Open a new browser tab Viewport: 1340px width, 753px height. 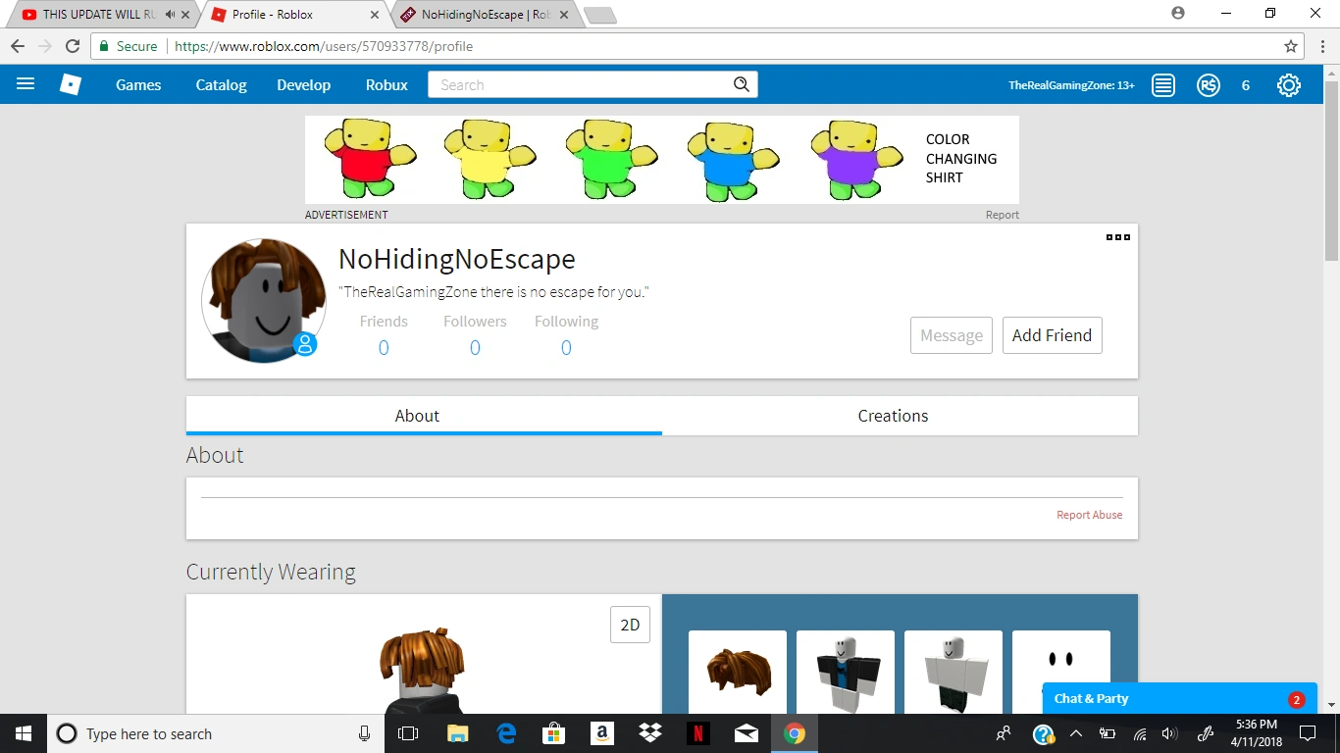(x=599, y=15)
